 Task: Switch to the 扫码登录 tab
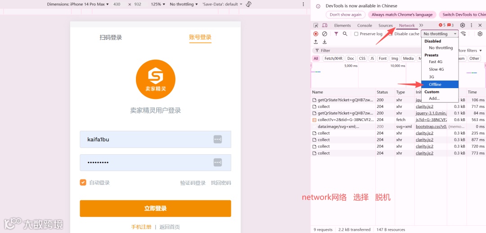111,37
